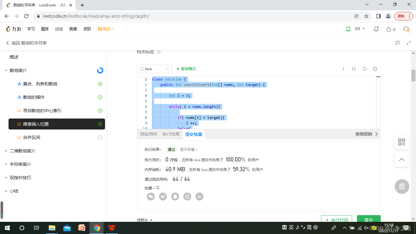Collapse the 数组简介 section
The height and width of the screenshot is (234, 416).
[6, 70]
